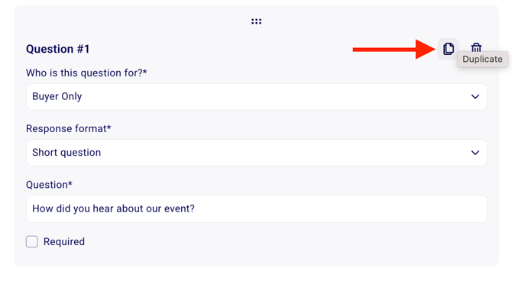Delete Question #1 with the trash icon
Viewport: 512px width, 281px height.
(x=476, y=47)
